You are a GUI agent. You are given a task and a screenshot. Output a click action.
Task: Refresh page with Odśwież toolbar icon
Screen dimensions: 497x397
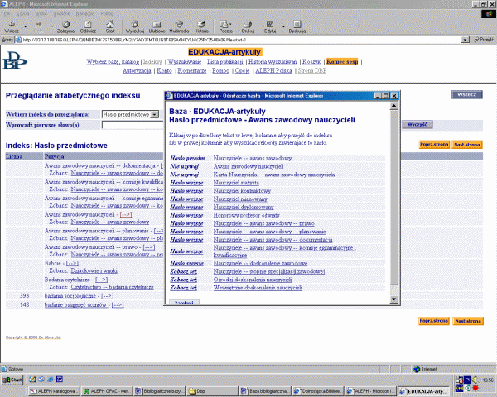(86, 26)
